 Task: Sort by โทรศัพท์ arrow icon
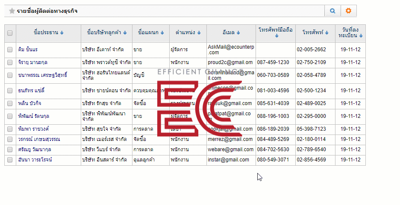click(x=327, y=32)
